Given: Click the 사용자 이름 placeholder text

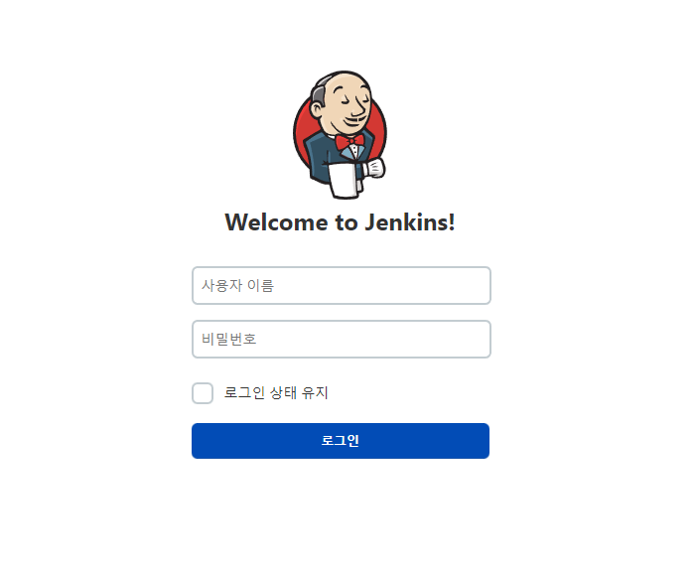Looking at the screenshot, I should [x=238, y=285].
